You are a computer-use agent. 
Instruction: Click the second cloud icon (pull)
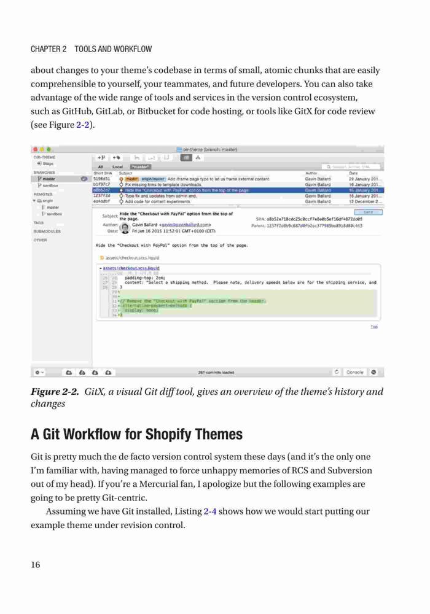(x=82, y=373)
